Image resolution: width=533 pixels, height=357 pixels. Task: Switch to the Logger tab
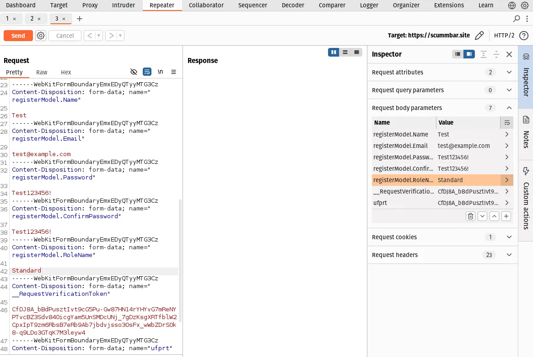(x=369, y=5)
